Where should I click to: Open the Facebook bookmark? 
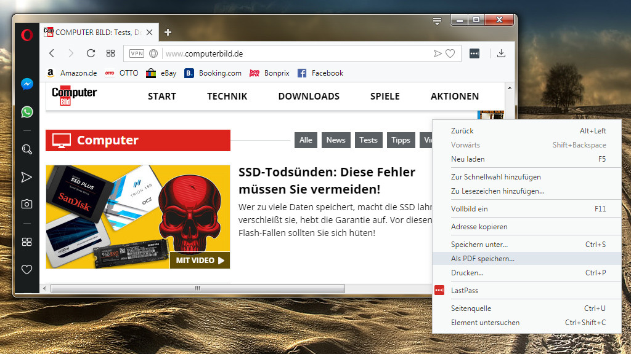click(x=320, y=73)
